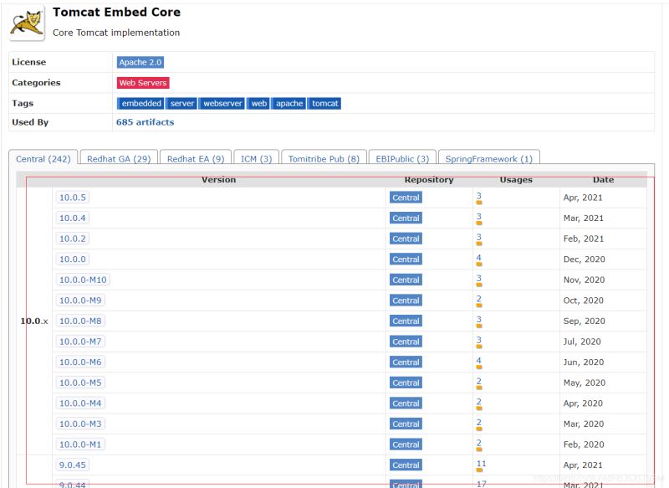Open the Apache 2.0 license badge
Viewport: 669px width, 488px height.
(x=140, y=62)
